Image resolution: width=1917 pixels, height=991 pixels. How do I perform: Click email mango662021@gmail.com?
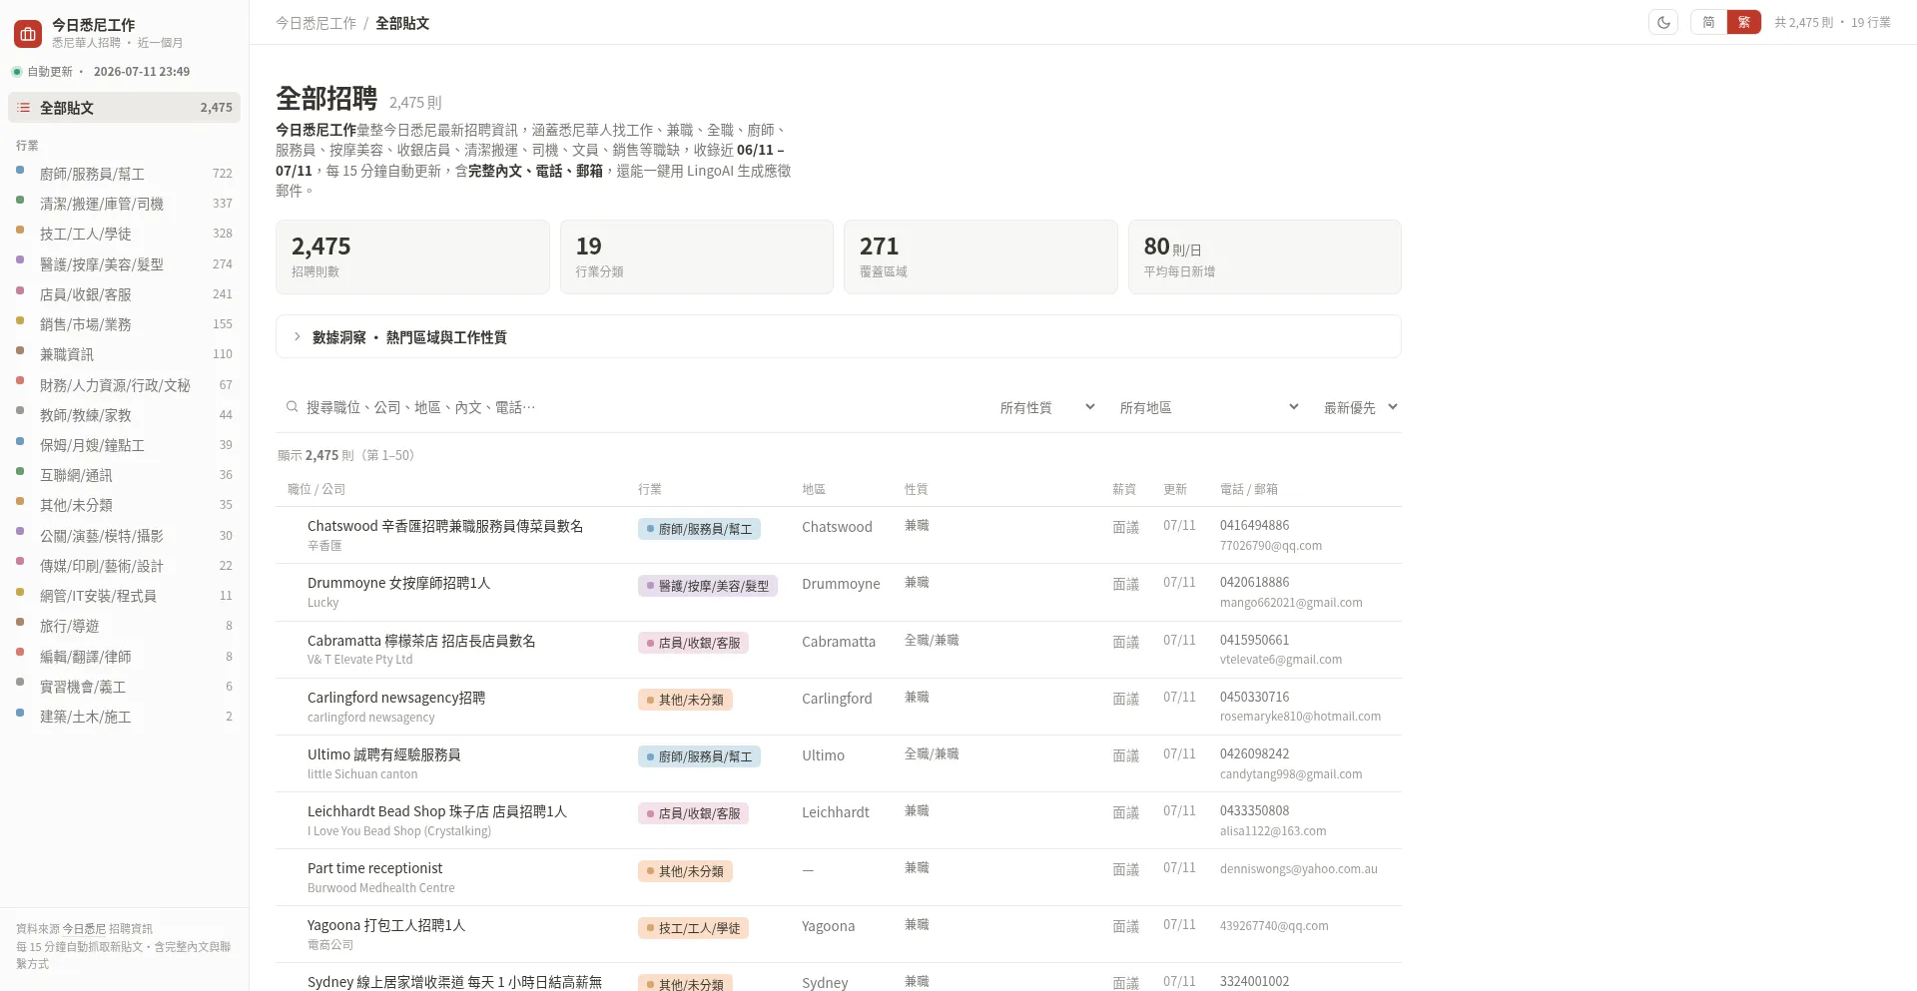point(1291,603)
